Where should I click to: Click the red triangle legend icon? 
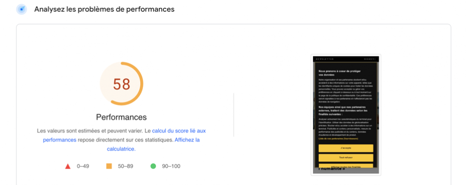pos(68,166)
